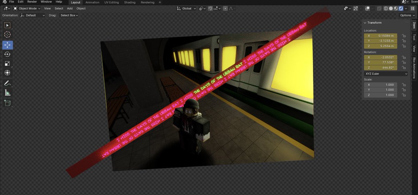This screenshot has width=418, height=195.
Task: Switch to wireframe viewport shading
Action: pos(386,8)
